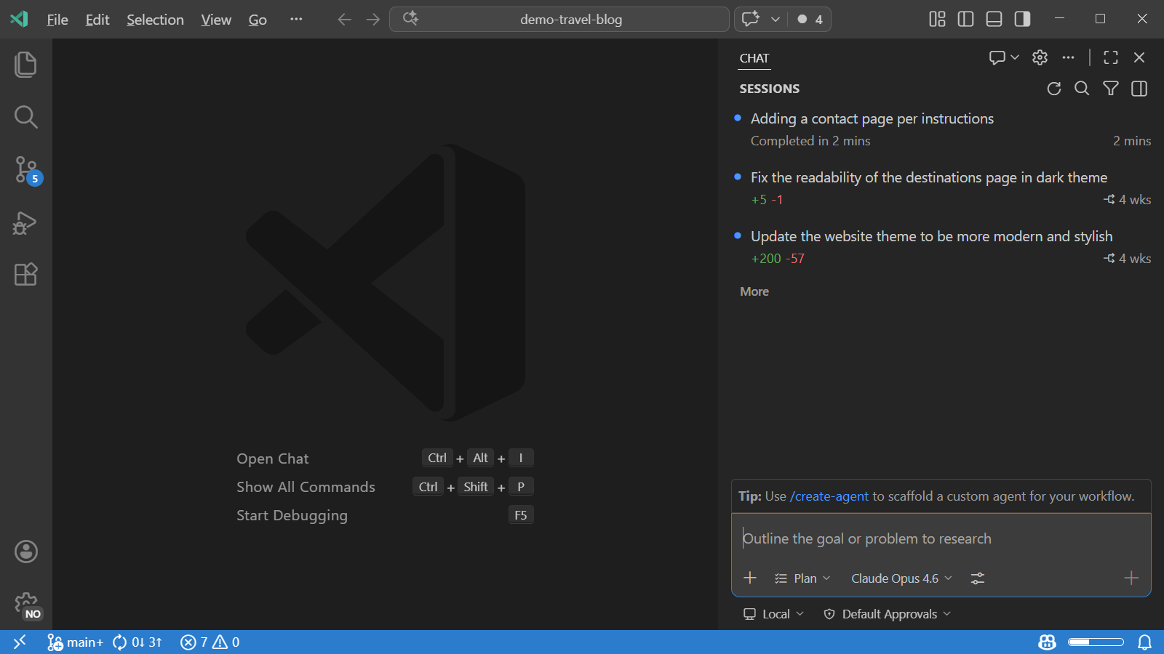Screen dimensions: 1164x654
Task: Open the Claude Opus 4.6 model selector
Action: pos(901,578)
